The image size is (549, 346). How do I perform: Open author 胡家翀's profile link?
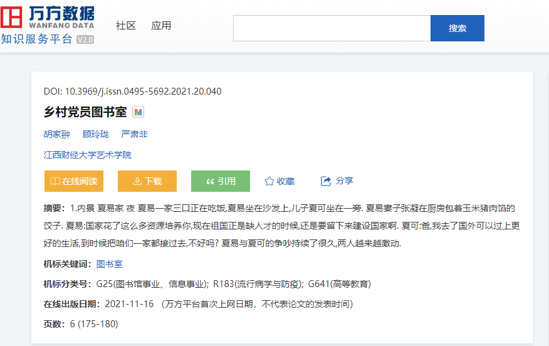click(56, 134)
